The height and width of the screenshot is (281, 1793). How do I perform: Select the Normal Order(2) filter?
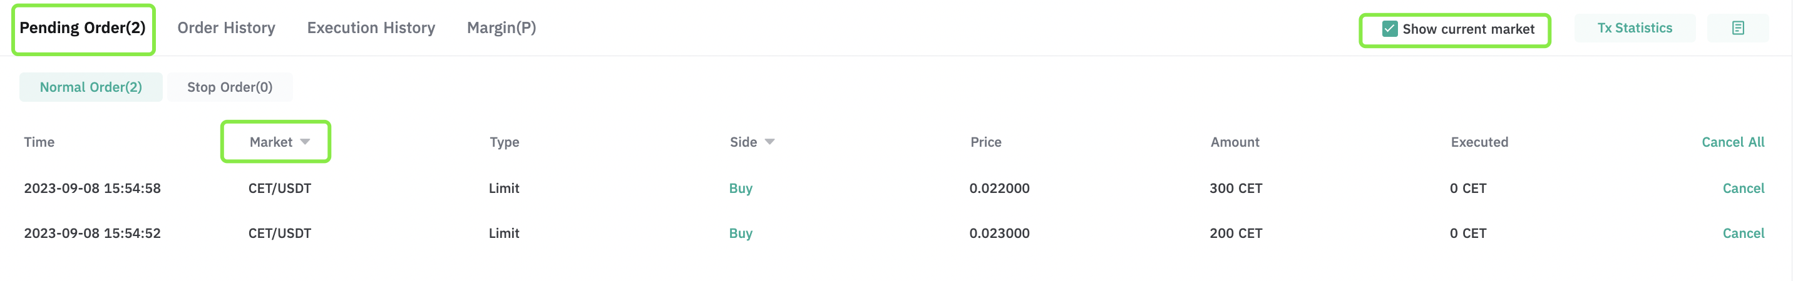click(91, 87)
